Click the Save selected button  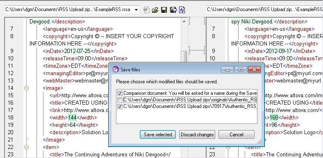coord(158,135)
